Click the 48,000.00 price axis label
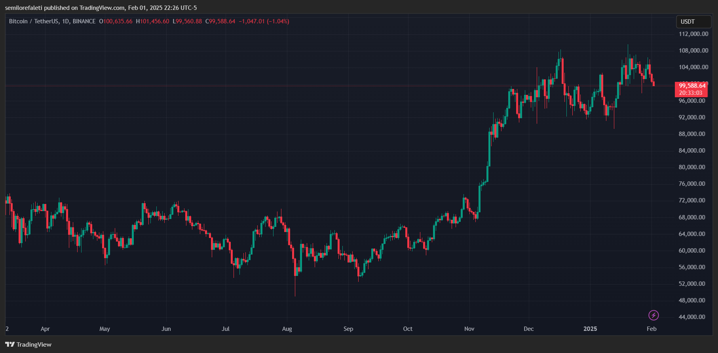718x353 pixels. (x=692, y=300)
